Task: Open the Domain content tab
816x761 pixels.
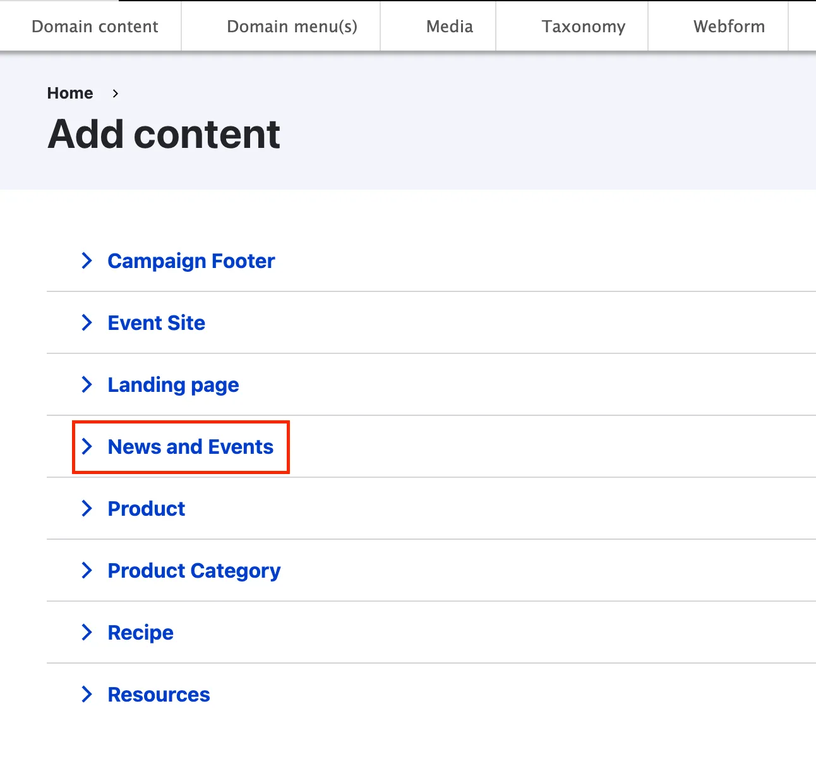Action: (95, 27)
